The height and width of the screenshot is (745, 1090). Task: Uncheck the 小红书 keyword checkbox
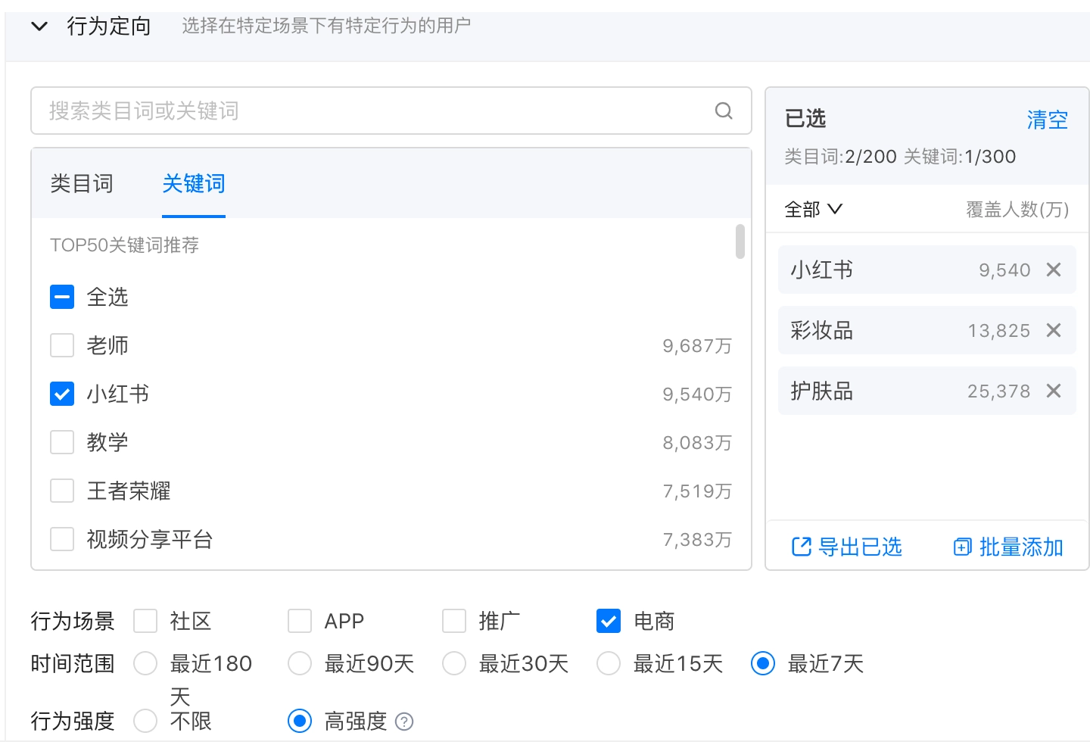[x=62, y=394]
